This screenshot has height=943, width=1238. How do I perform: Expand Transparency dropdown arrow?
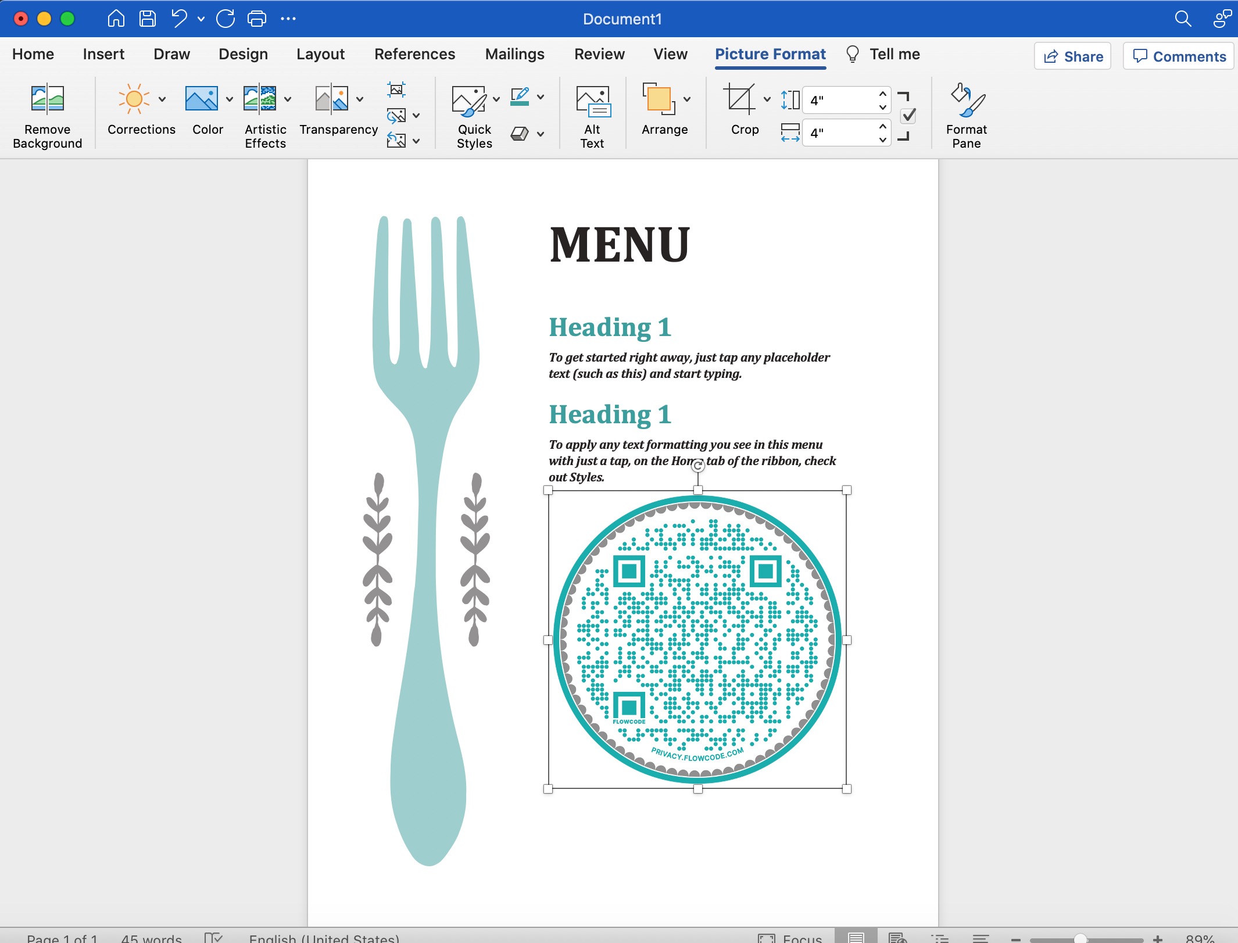360,99
